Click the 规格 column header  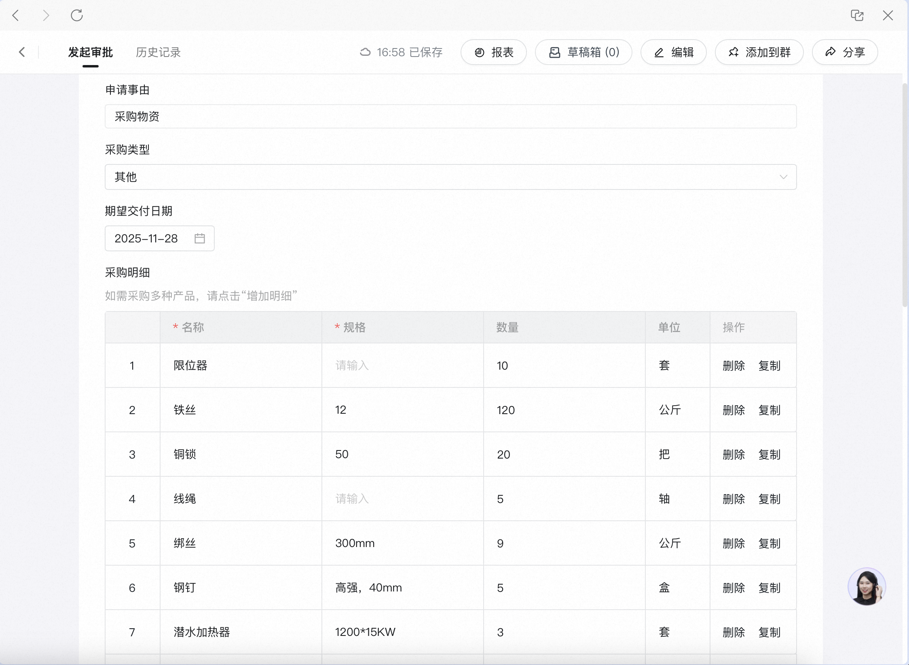point(403,327)
